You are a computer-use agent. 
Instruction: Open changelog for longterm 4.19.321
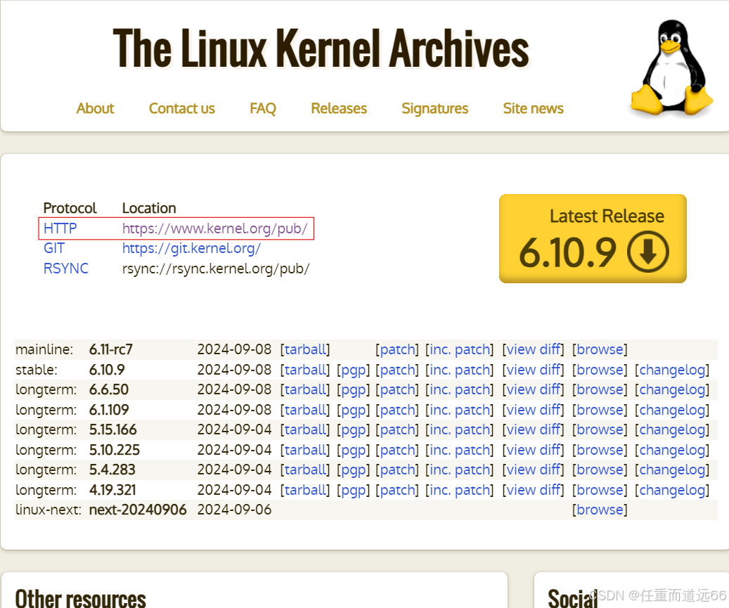(x=672, y=490)
